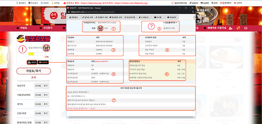Click the yellow 33% level progress bar
The image size is (262, 124).
click(x=37, y=54)
